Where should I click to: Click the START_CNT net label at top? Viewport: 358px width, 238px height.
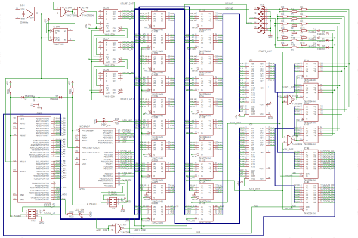[x=126, y=4]
